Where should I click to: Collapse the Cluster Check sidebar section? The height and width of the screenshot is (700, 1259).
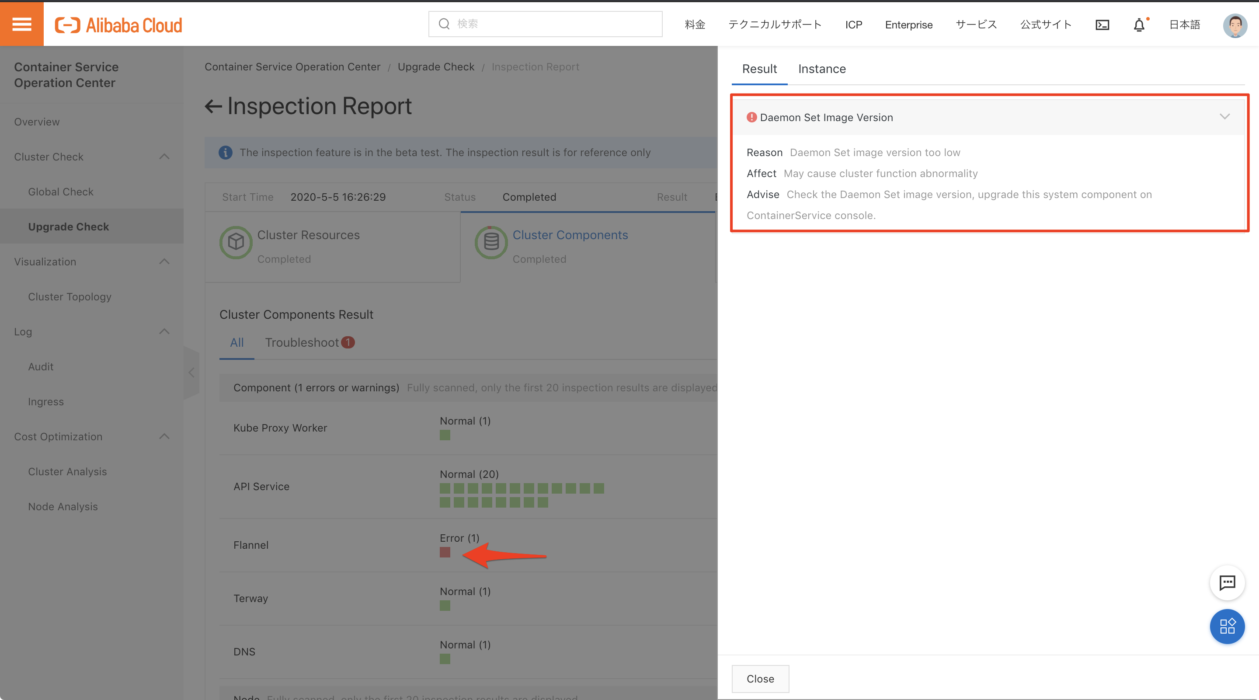pyautogui.click(x=164, y=157)
